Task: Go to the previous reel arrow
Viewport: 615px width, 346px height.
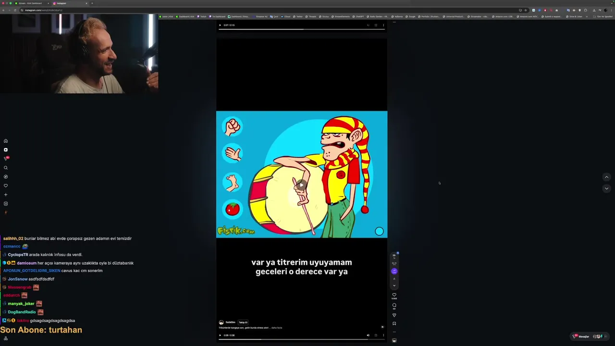Action: (x=606, y=177)
